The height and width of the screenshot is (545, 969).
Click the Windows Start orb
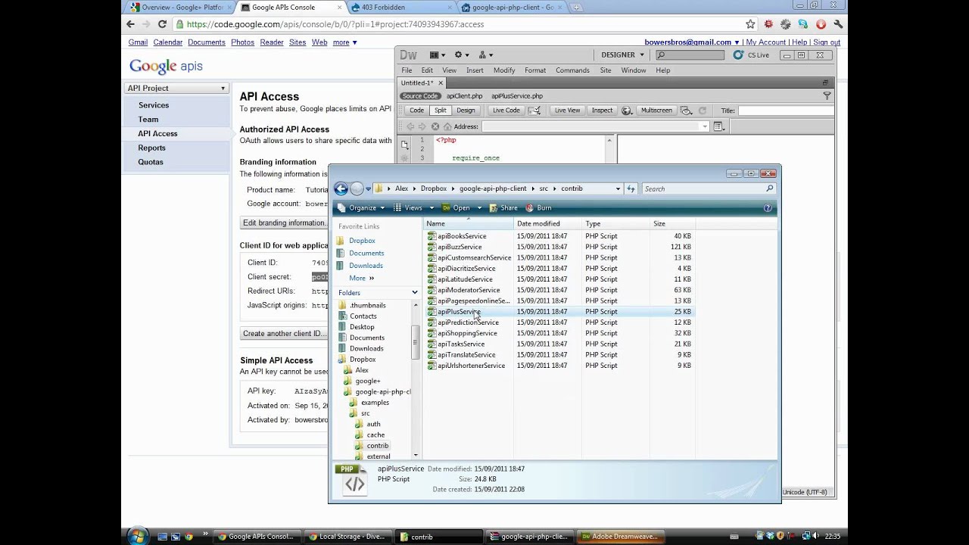pos(137,535)
